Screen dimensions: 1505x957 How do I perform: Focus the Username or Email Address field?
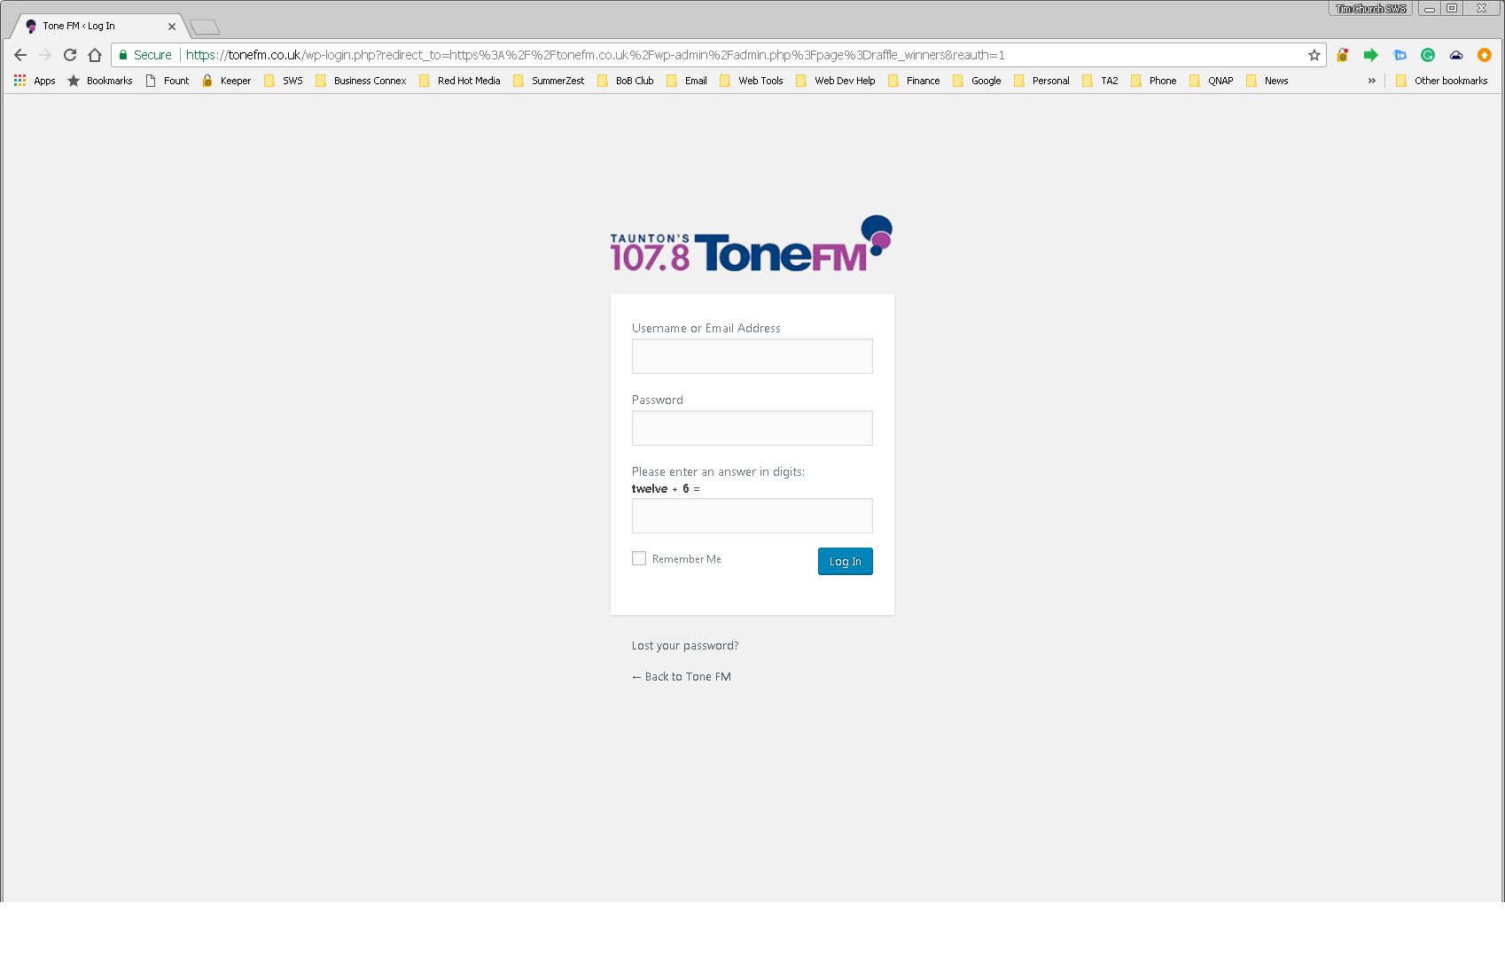point(752,356)
